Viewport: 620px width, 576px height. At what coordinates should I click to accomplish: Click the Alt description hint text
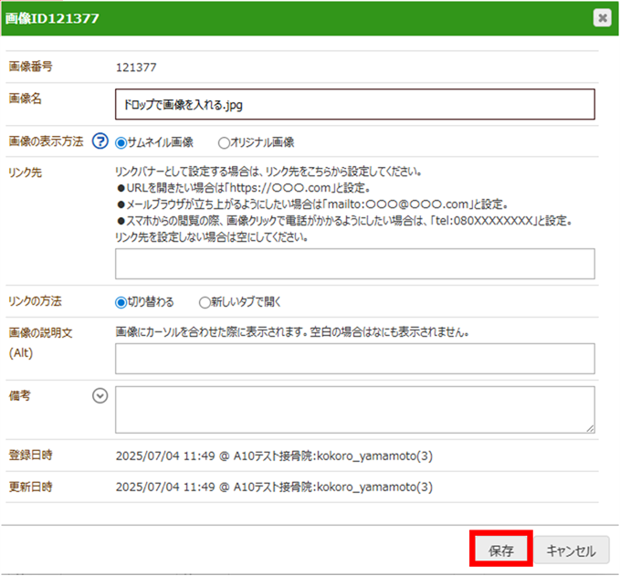click(292, 332)
